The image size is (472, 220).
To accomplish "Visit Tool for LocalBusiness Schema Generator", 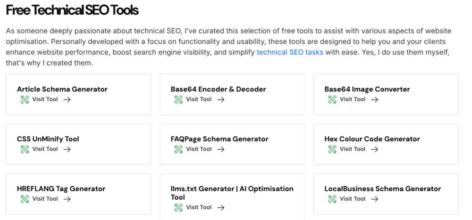I will tap(353, 199).
